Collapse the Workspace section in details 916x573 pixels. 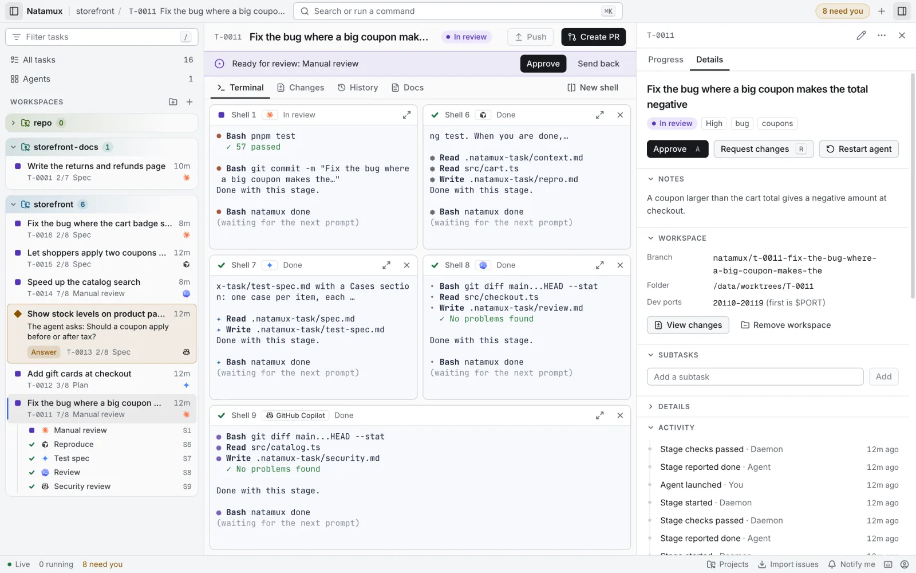click(650, 238)
